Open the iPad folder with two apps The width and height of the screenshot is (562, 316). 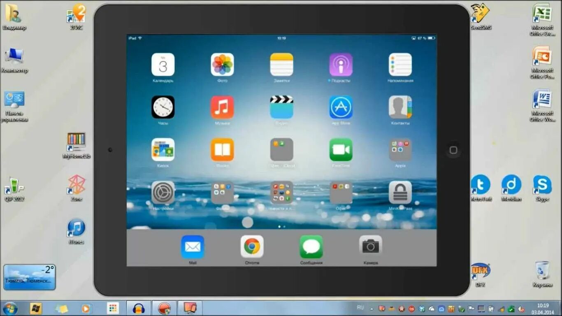[281, 149]
